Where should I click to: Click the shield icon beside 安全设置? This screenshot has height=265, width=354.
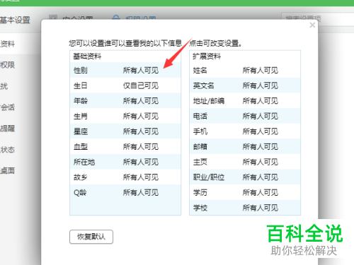53,17
